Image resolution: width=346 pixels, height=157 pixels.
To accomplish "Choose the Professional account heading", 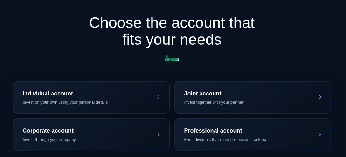I will tap(213, 131).
